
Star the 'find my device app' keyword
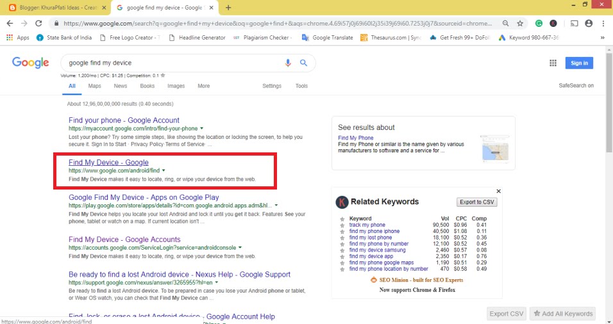point(342,257)
